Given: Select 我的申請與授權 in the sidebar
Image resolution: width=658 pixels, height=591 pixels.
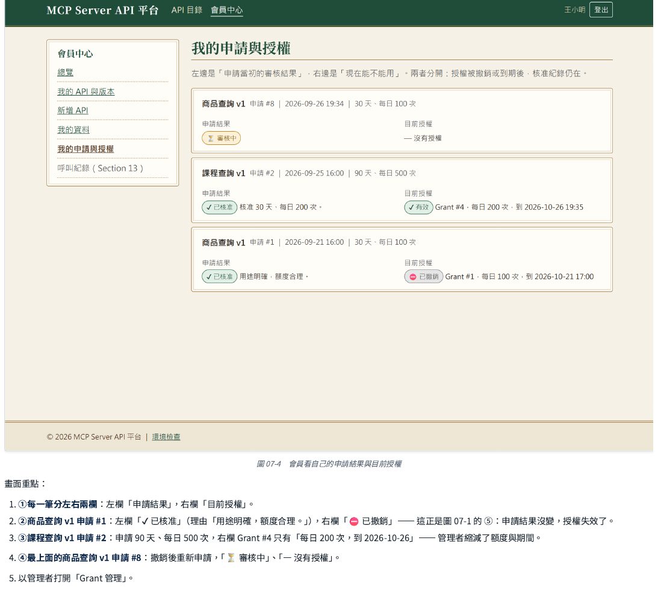Looking at the screenshot, I should [x=85, y=149].
